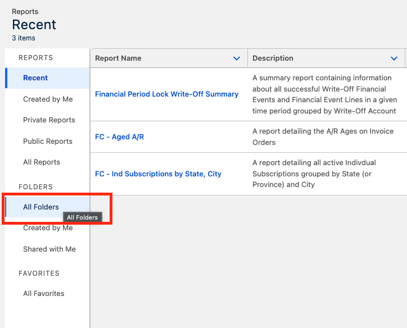The image size is (407, 328).
Task: Select All Folders in sidebar
Action: (x=47, y=207)
